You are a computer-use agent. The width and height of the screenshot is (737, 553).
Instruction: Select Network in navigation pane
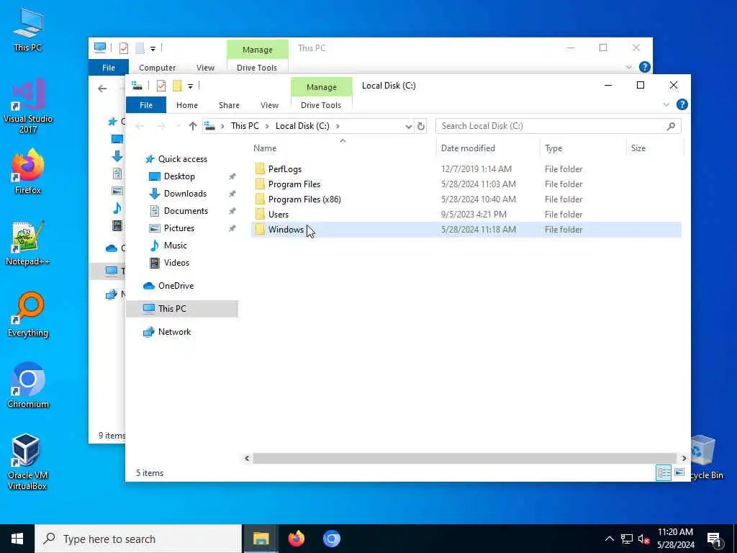click(x=174, y=331)
